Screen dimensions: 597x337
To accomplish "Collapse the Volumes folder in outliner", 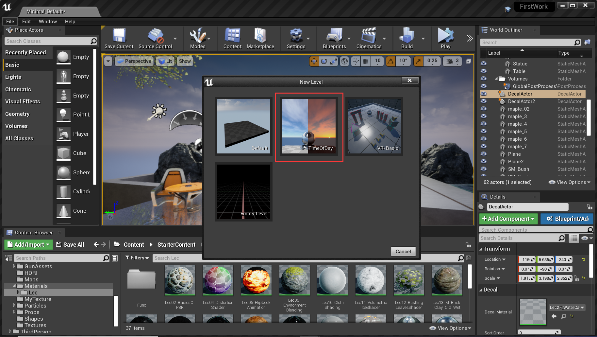I will 496,79.
